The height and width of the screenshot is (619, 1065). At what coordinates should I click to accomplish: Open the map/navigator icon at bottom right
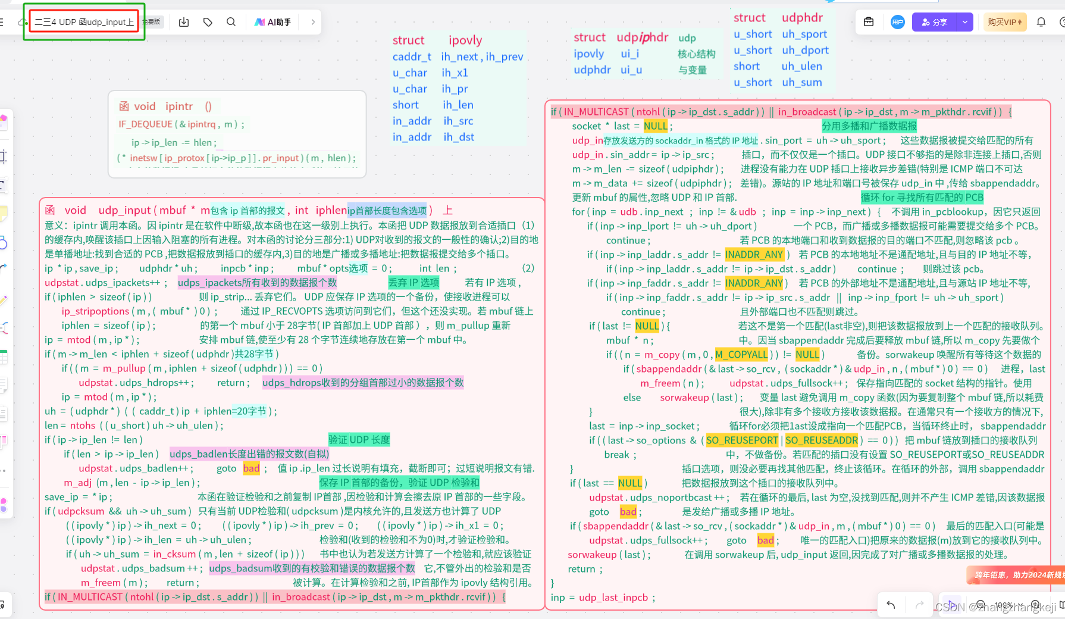point(1061,605)
